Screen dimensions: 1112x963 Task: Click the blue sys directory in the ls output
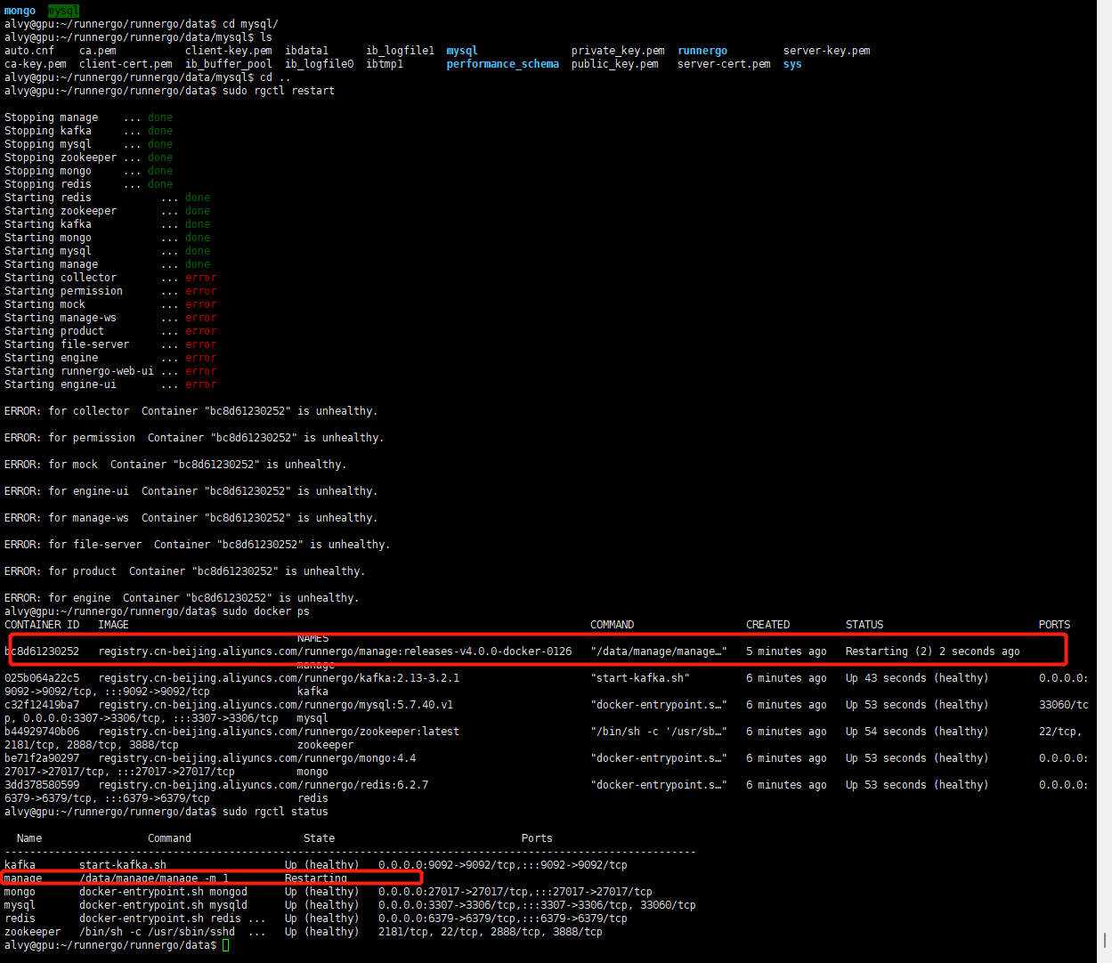791,64
